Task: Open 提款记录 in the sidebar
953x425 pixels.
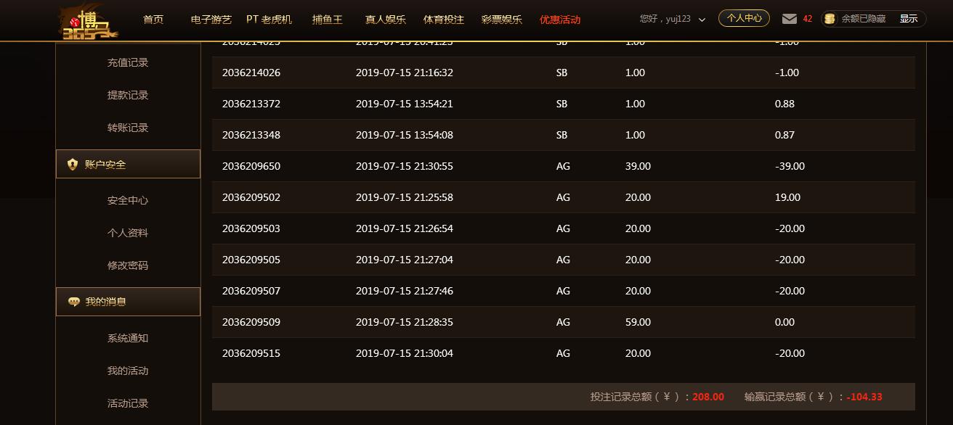Action: [128, 95]
